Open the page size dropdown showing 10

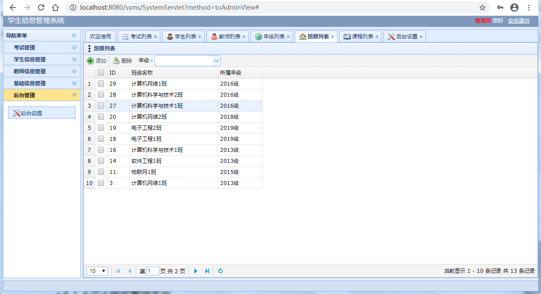(x=97, y=271)
